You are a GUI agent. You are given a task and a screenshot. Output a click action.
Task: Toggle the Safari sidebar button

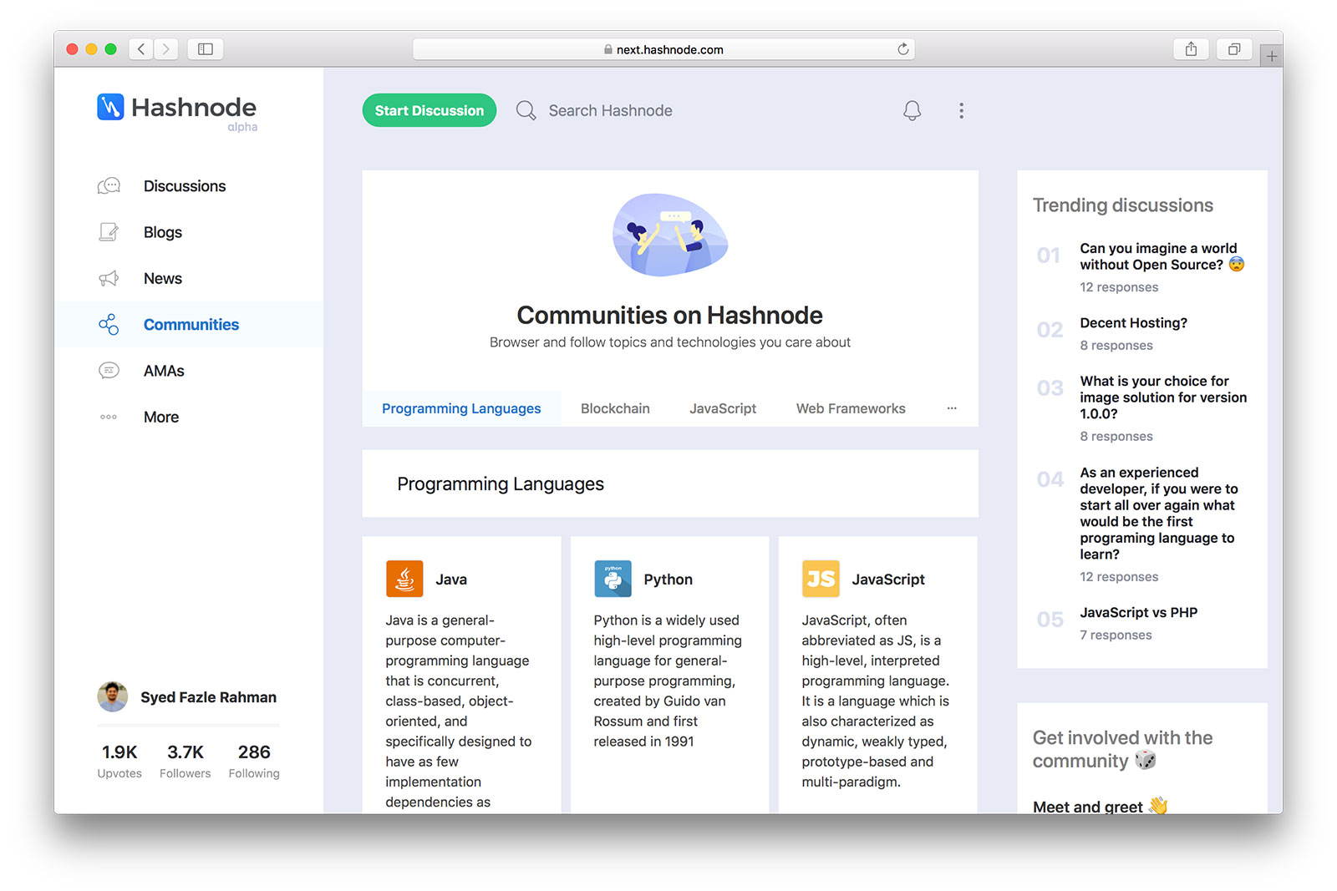coord(206,49)
